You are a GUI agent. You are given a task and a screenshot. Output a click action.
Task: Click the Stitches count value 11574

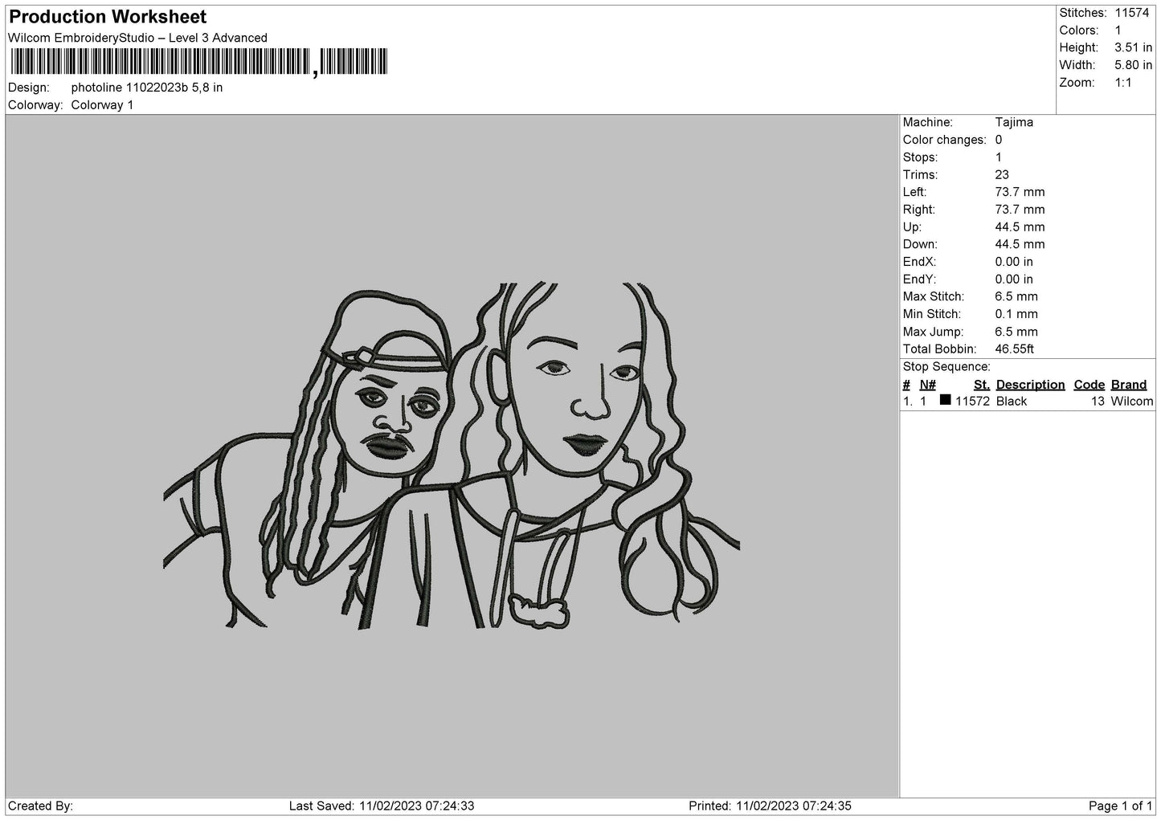[1132, 13]
